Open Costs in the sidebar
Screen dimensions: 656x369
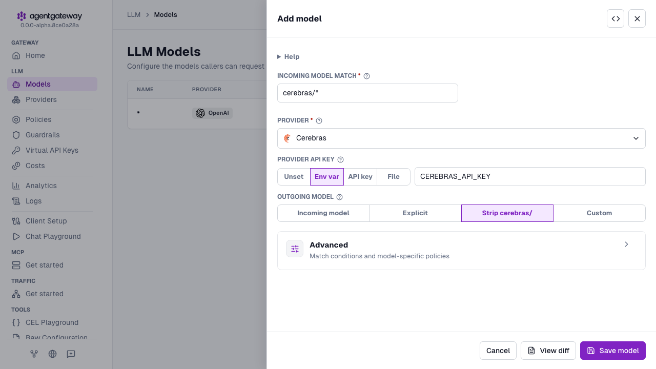click(52, 166)
